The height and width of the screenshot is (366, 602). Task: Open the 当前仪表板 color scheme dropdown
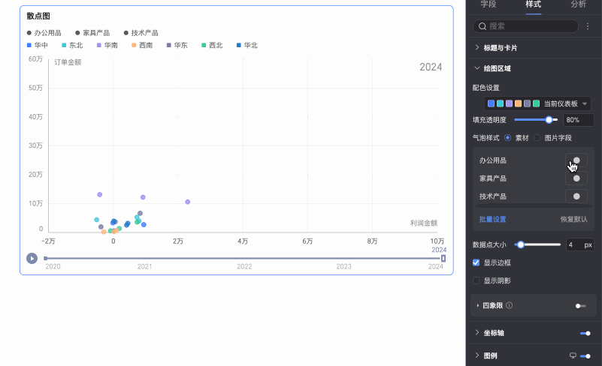coord(537,103)
